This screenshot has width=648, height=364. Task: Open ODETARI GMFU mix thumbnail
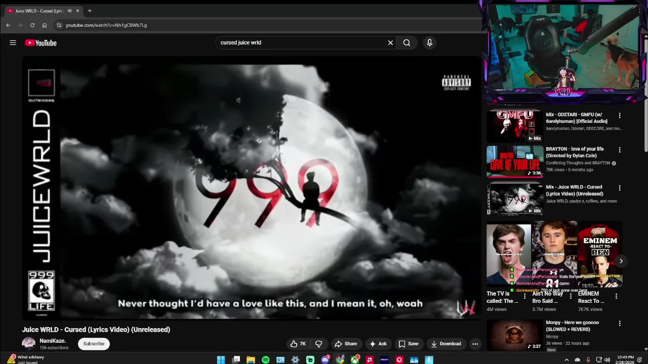[514, 126]
